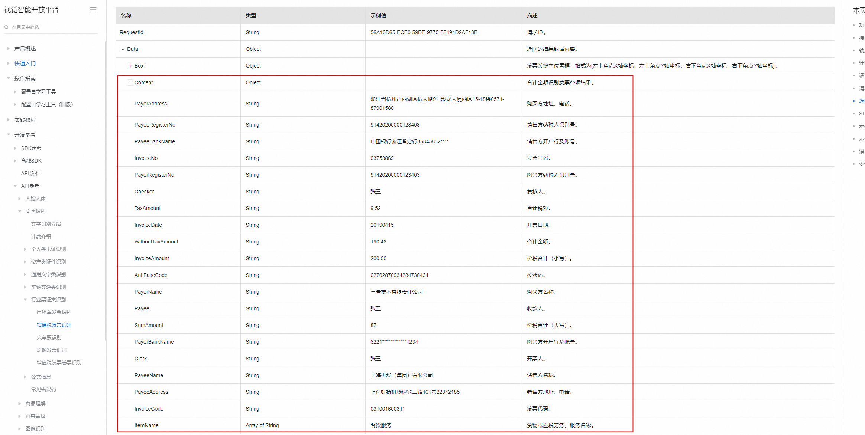
Task: Expand the 通用文字类识别 arrow
Action: (25, 274)
